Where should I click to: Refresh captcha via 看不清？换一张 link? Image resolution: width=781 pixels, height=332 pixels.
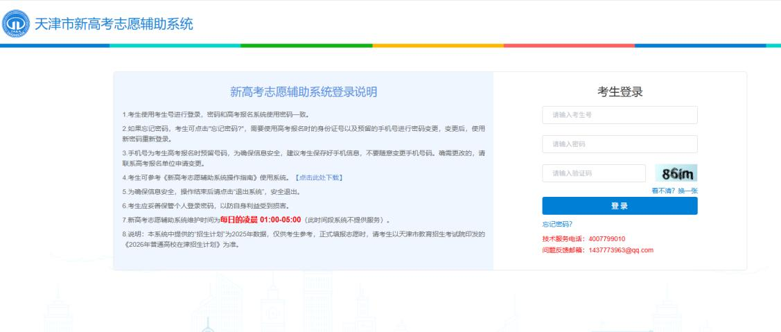click(674, 191)
